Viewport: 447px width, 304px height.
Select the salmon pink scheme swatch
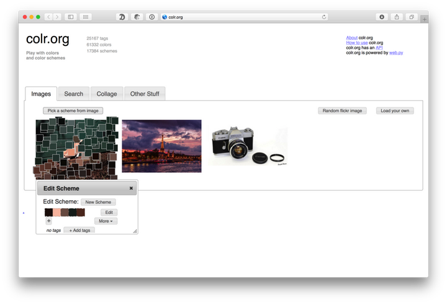[56, 212]
